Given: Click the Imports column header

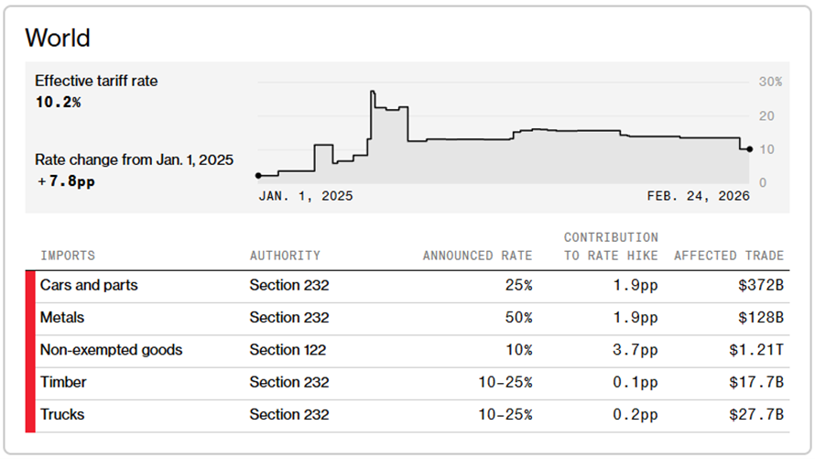Looking at the screenshot, I should click(x=67, y=256).
